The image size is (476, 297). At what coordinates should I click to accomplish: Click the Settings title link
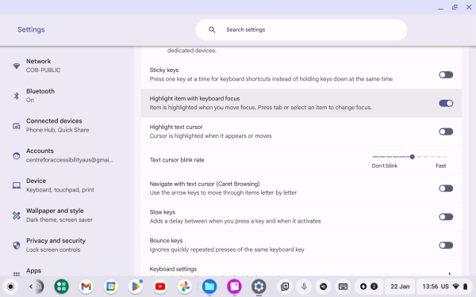(31, 29)
